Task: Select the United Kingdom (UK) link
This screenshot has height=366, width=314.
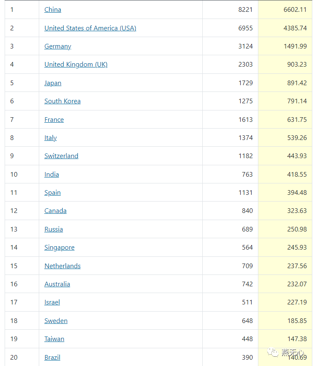Action: [76, 65]
